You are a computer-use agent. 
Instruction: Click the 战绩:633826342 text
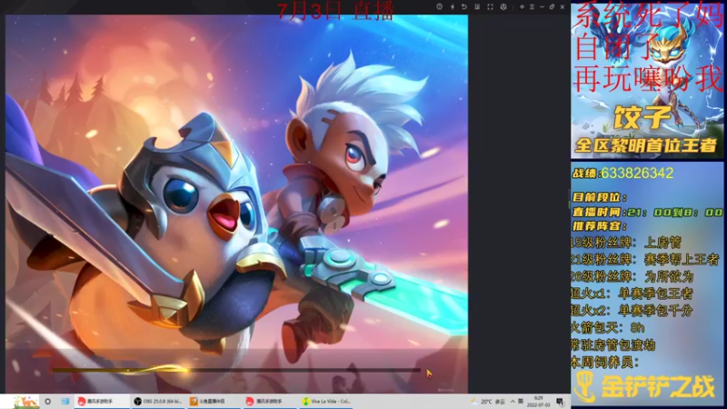click(622, 174)
